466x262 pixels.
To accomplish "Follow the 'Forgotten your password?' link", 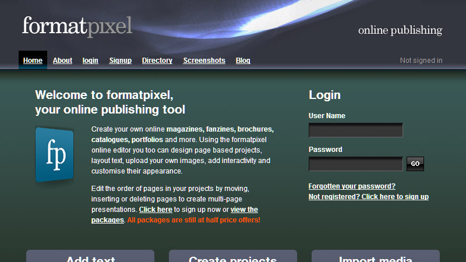I will pyautogui.click(x=352, y=186).
